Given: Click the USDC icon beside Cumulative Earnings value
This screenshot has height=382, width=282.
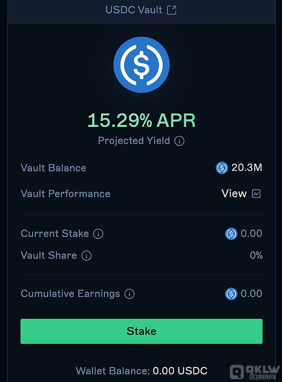Looking at the screenshot, I should point(231,294).
